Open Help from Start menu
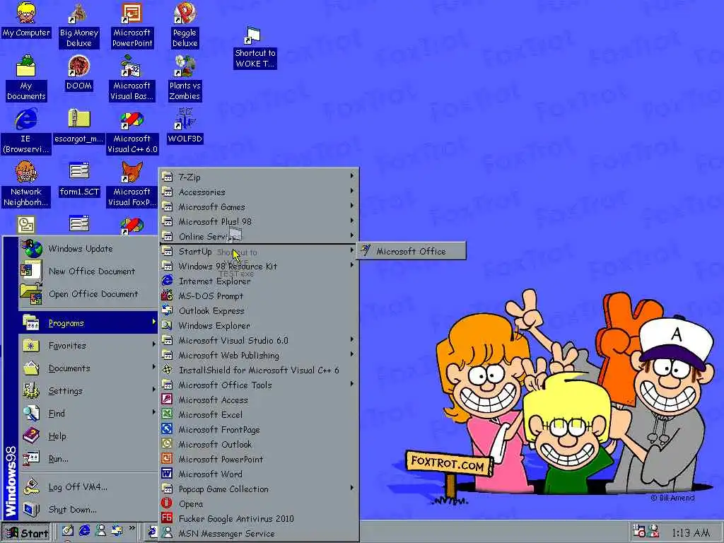 pyautogui.click(x=88, y=436)
